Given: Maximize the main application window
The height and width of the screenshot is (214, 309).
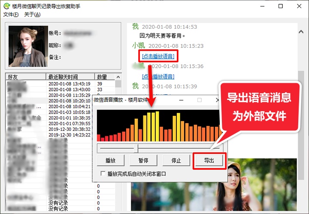Looking at the screenshot, I should pos(281,6).
